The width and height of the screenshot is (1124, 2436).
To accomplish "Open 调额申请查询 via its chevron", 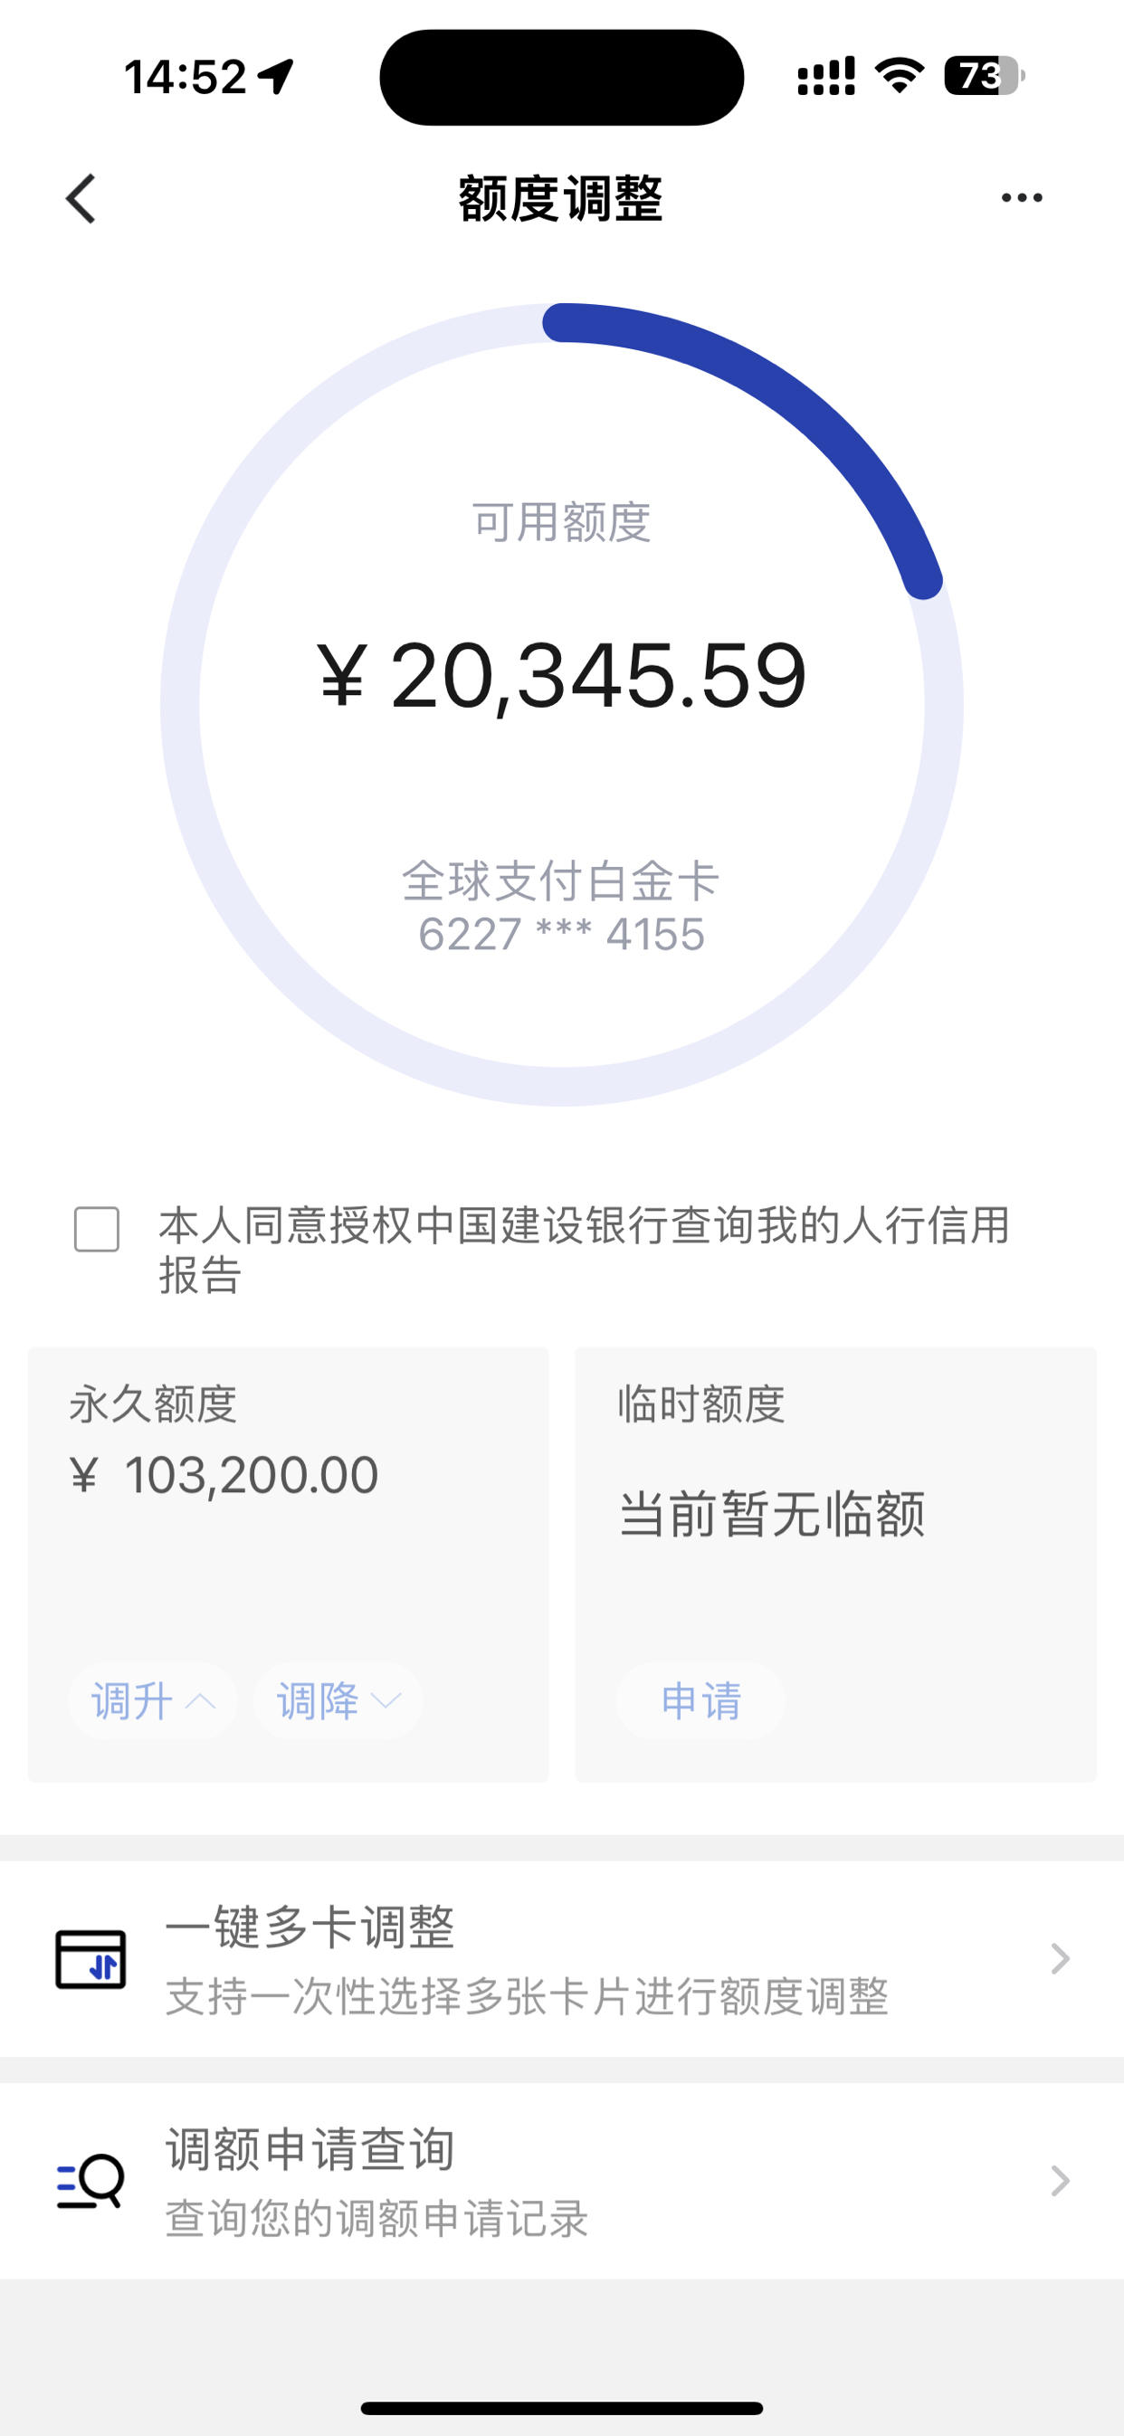I will [1061, 2181].
